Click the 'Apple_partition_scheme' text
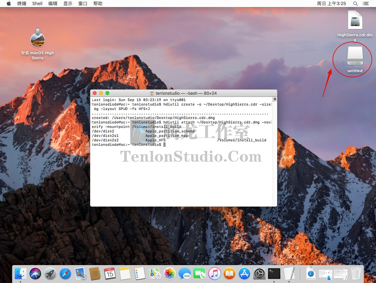 [170, 131]
